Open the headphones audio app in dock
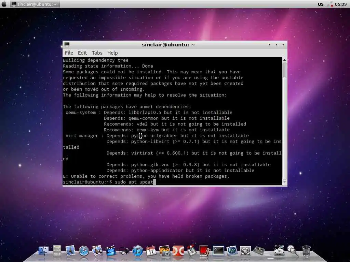The height and width of the screenshot is (262, 350). tap(124, 251)
